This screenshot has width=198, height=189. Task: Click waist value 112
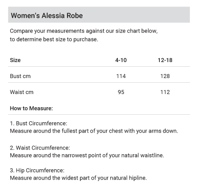(165, 92)
